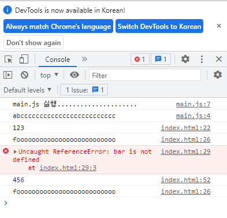Click the blue issues count badge

pyautogui.click(x=161, y=59)
